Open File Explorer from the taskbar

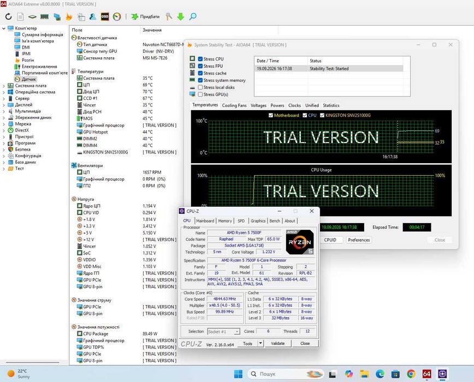click(364, 374)
